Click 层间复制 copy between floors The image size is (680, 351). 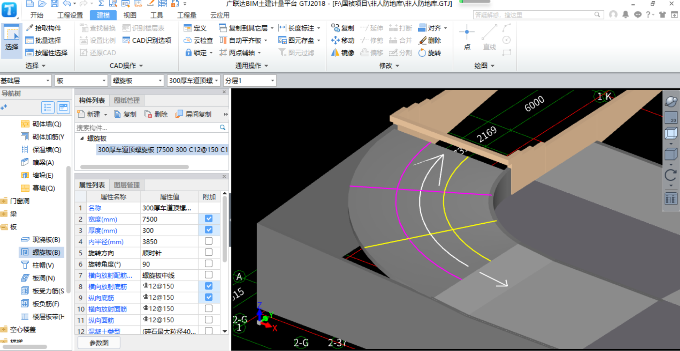(x=194, y=114)
